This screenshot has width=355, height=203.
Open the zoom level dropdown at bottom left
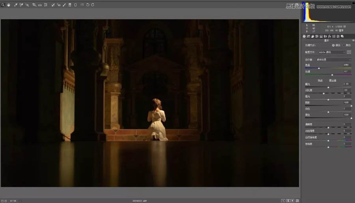[x=20, y=201]
